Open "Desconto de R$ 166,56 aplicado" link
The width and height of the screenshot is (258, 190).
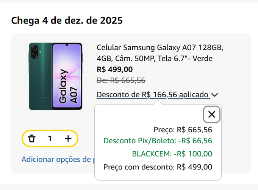(x=153, y=95)
